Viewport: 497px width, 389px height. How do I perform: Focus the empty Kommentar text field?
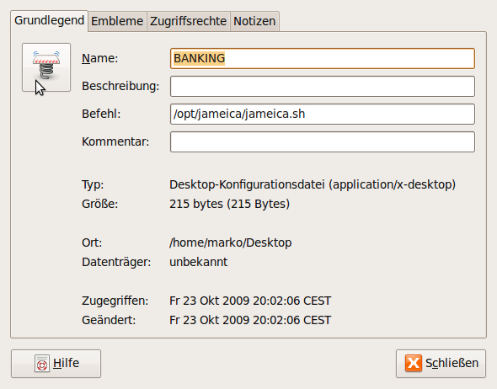click(x=323, y=141)
